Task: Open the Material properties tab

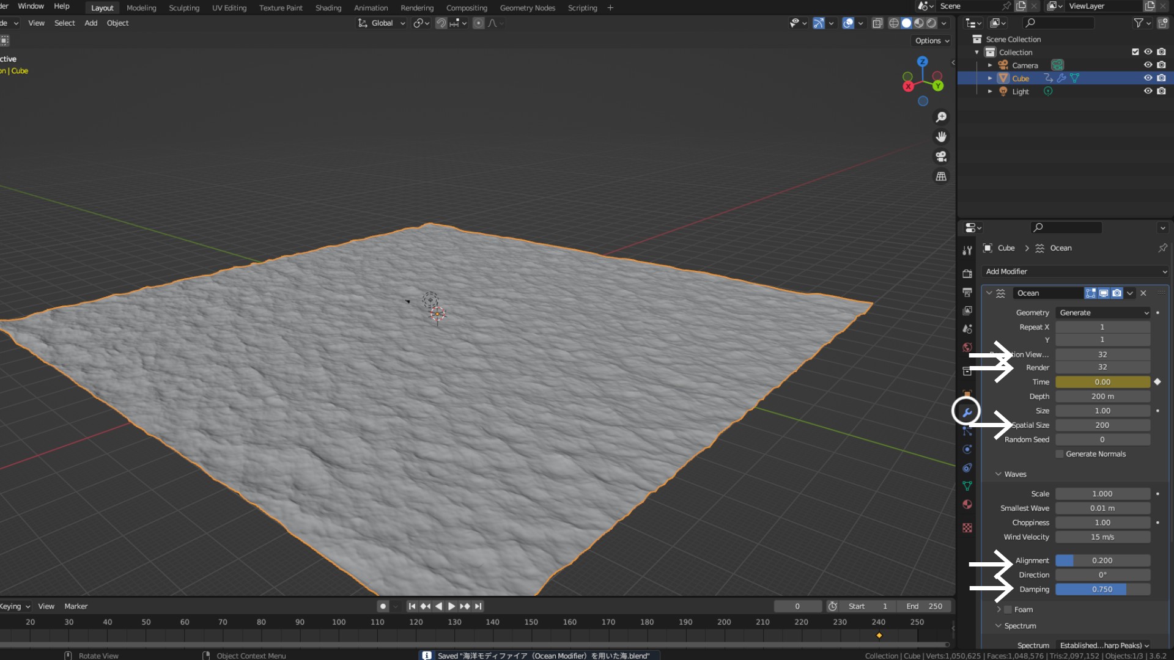Action: pos(967,505)
